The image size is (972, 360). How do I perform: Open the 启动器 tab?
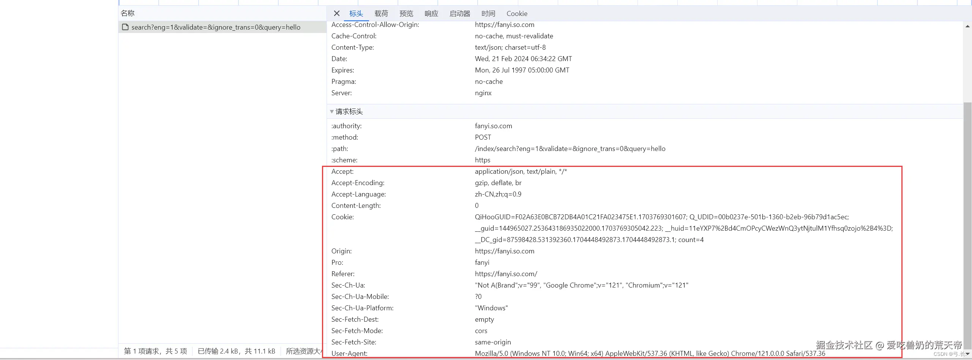(460, 13)
